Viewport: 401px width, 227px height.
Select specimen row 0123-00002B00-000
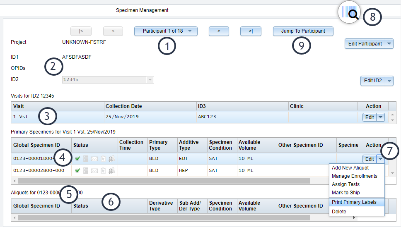pos(170,171)
